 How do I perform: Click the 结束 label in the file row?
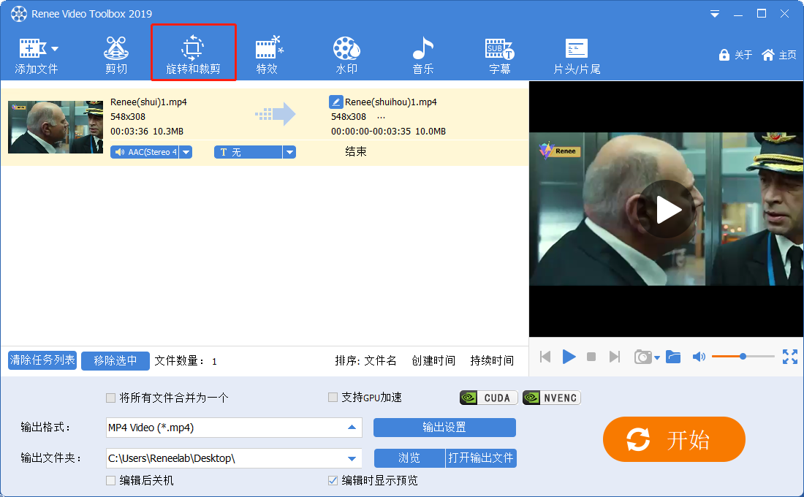(356, 152)
